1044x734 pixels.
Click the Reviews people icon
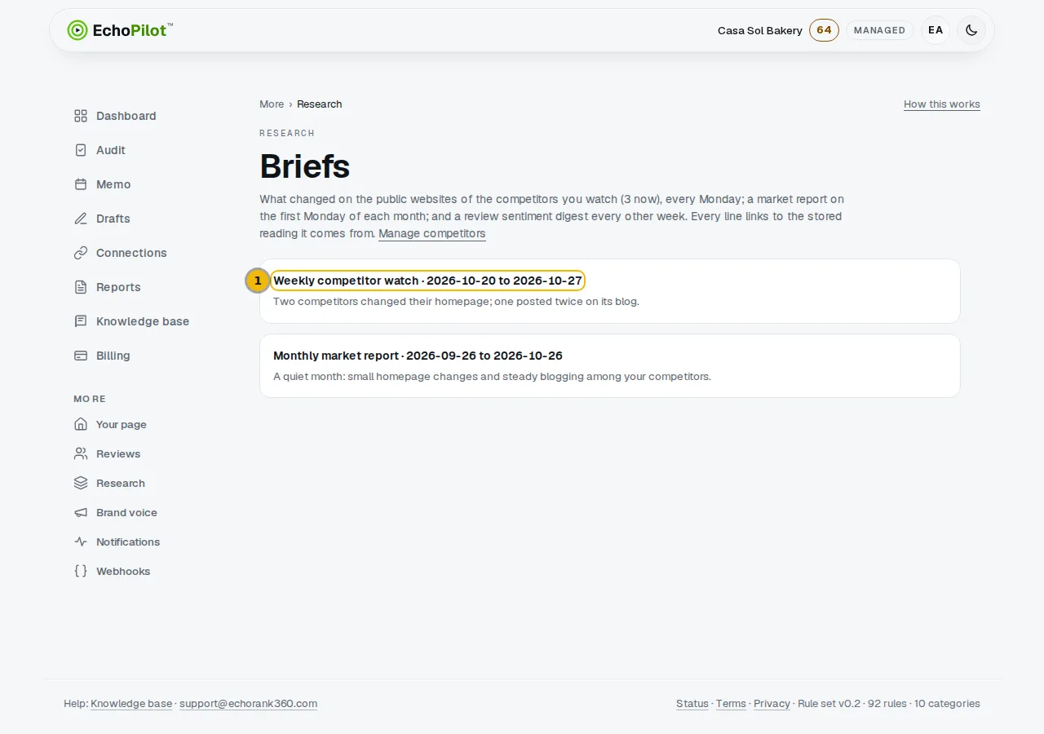coord(81,453)
